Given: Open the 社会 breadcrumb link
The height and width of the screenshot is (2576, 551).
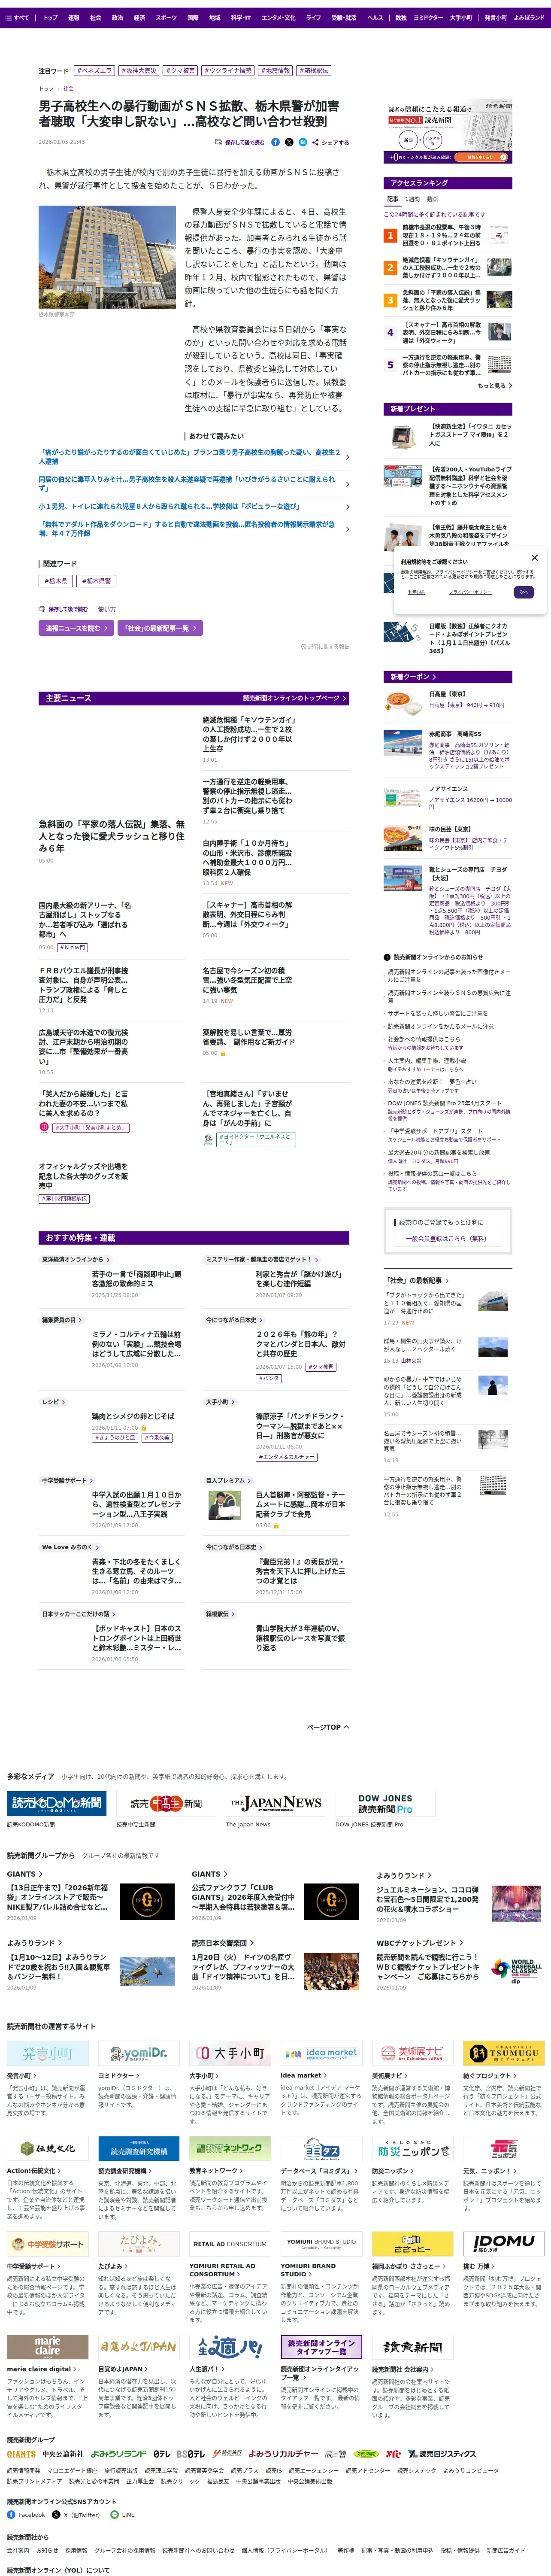Looking at the screenshot, I should pos(68,88).
